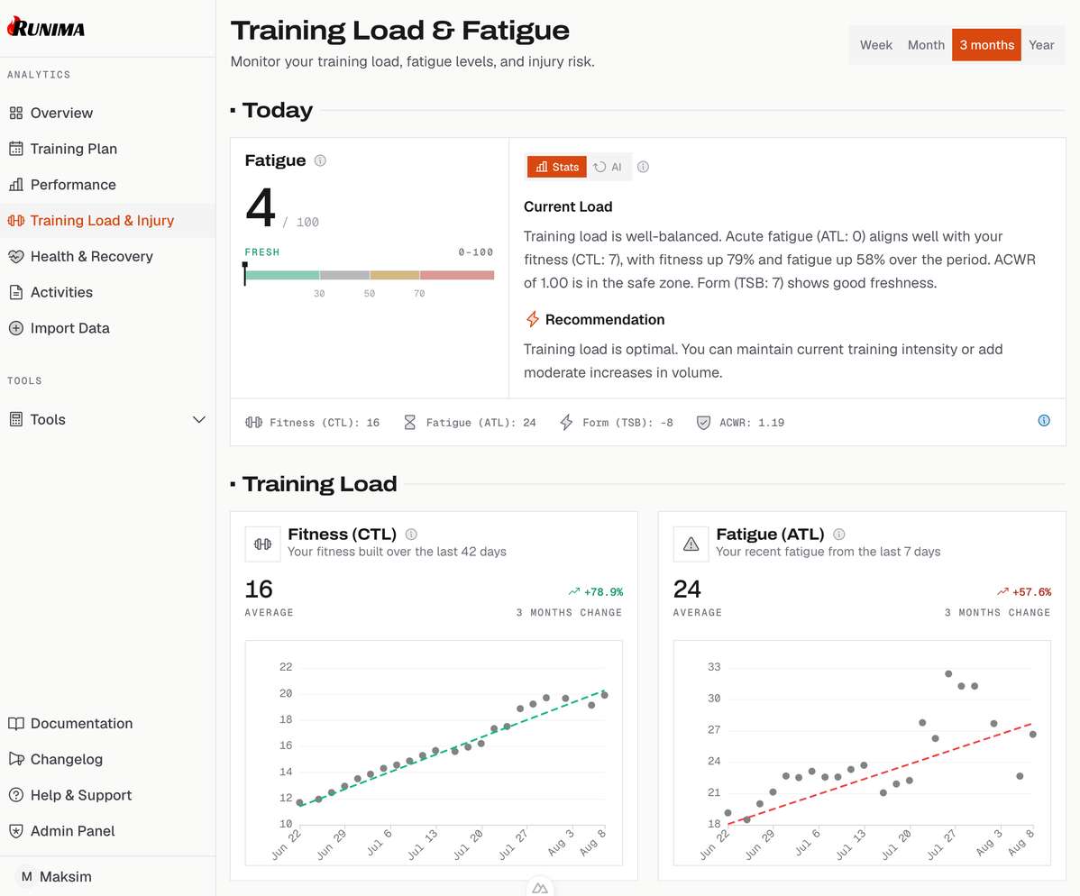
Task: Click the Runima flame logo
Action: (x=45, y=27)
